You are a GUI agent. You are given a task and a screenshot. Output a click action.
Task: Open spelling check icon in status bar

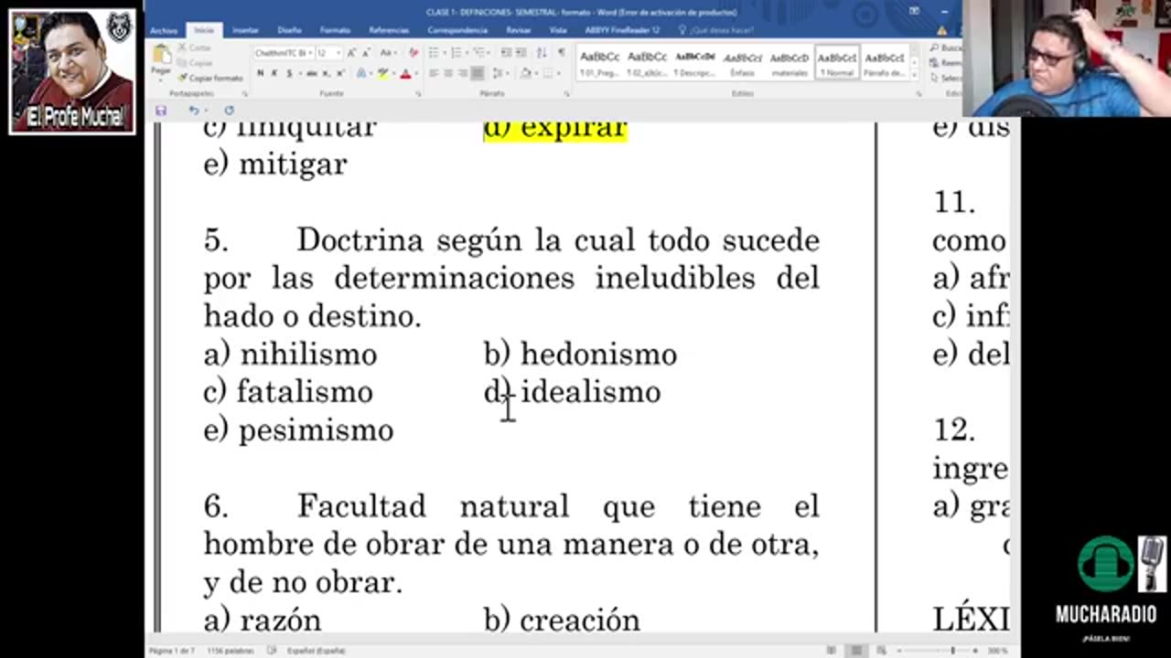[x=271, y=651]
